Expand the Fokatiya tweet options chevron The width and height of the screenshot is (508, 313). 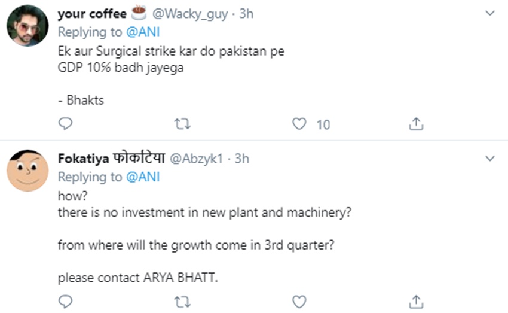(490, 159)
